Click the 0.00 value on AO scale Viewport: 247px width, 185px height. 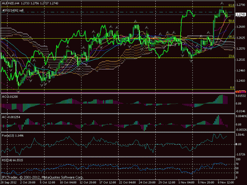click(238, 103)
